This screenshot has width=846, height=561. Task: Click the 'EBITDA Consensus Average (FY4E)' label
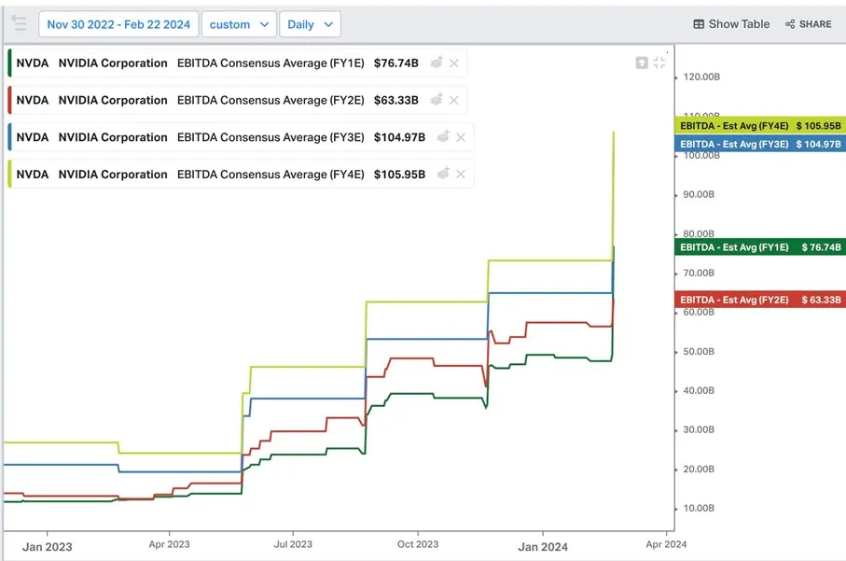(270, 175)
